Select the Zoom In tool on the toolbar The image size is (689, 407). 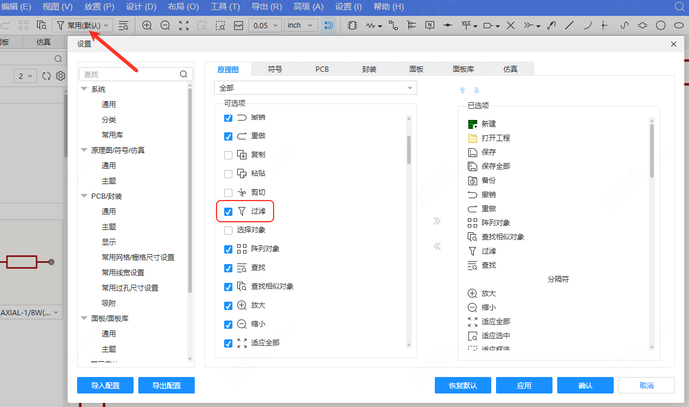pyautogui.click(x=147, y=25)
